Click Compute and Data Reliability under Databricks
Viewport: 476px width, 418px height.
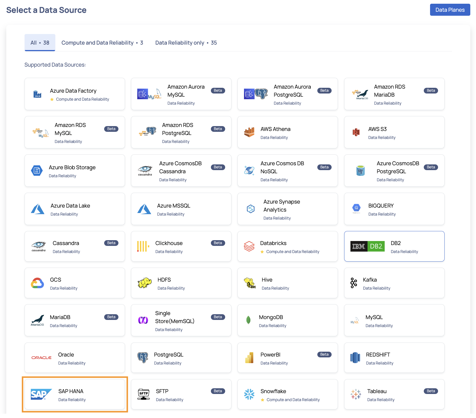click(293, 252)
